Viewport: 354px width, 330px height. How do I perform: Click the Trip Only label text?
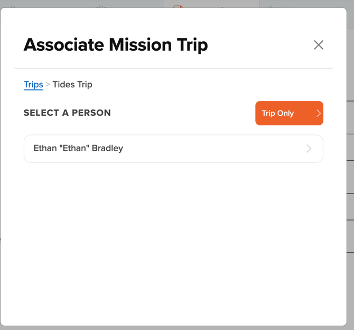[x=278, y=113]
